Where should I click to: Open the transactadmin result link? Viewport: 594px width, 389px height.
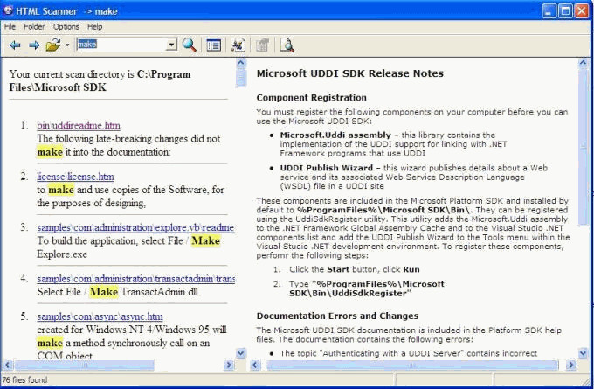pyautogui.click(x=135, y=279)
